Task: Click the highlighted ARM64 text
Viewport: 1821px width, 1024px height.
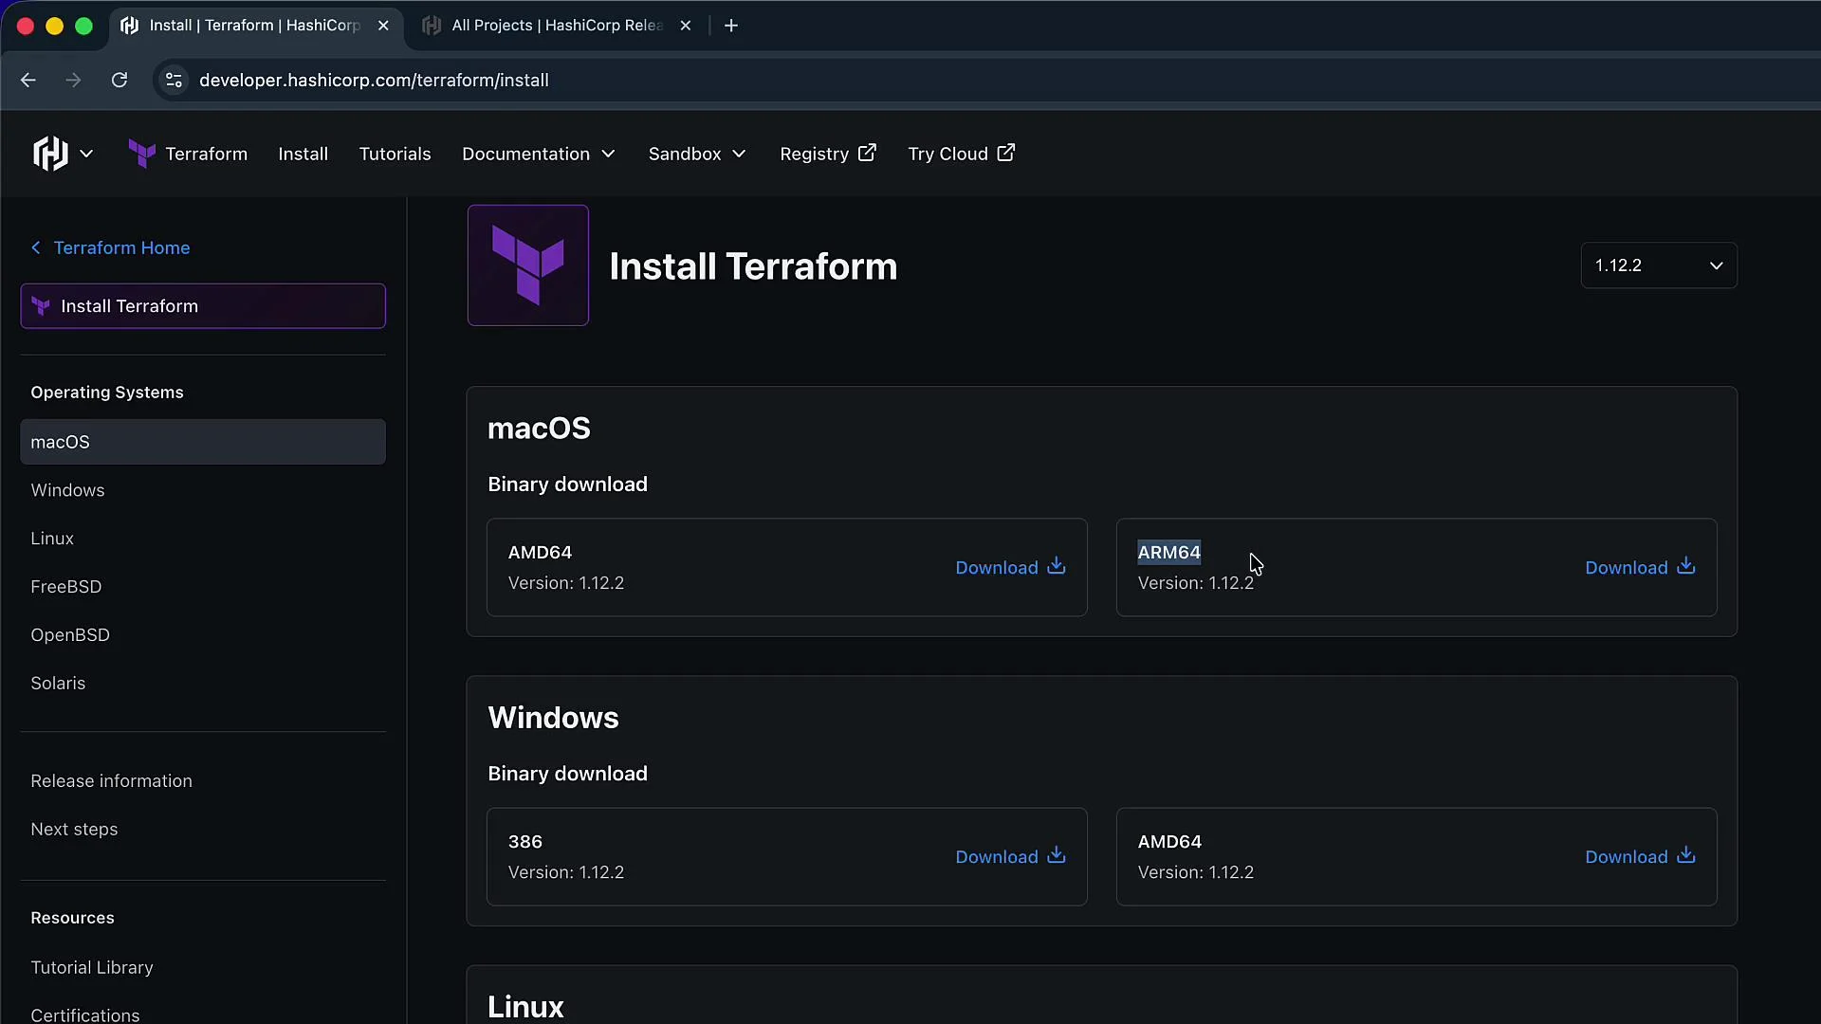Action: (x=1168, y=552)
